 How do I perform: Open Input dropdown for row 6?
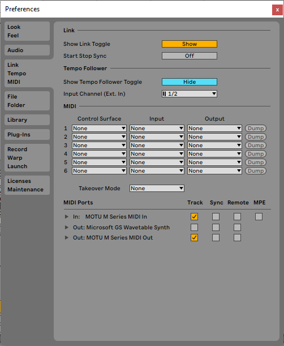(x=157, y=171)
